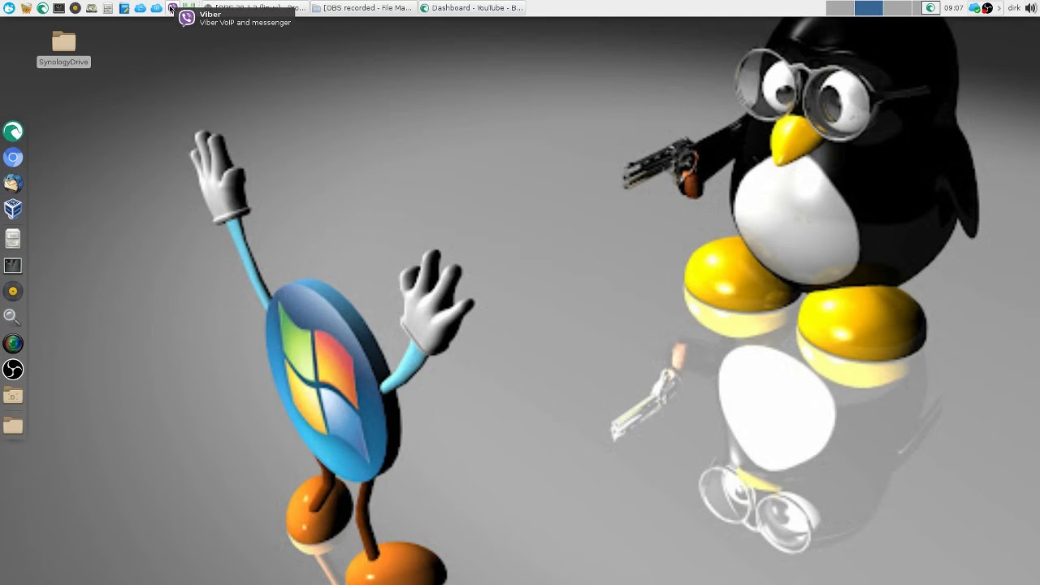Launch green swirl browser from left dock

[13, 132]
